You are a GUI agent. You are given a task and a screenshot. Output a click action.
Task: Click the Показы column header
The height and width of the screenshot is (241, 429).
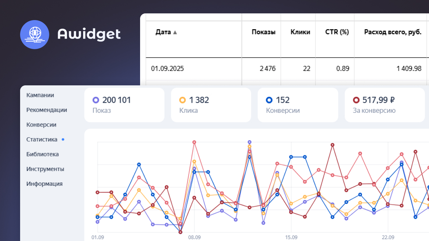[263, 32]
